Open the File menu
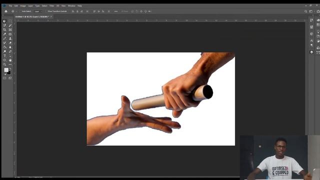Viewport: 320px width, 180px height. click(x=10, y=6)
